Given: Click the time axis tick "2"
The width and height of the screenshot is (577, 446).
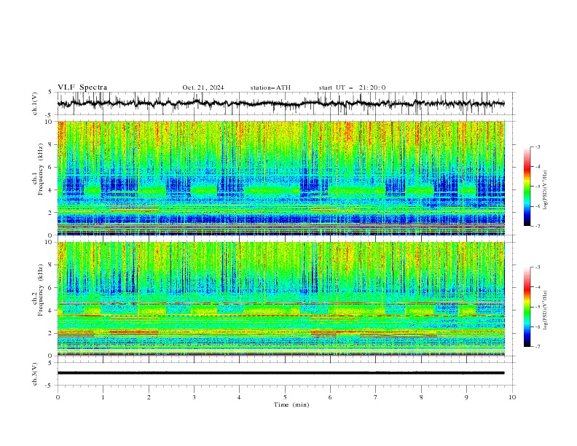Looking at the screenshot, I should (149, 397).
